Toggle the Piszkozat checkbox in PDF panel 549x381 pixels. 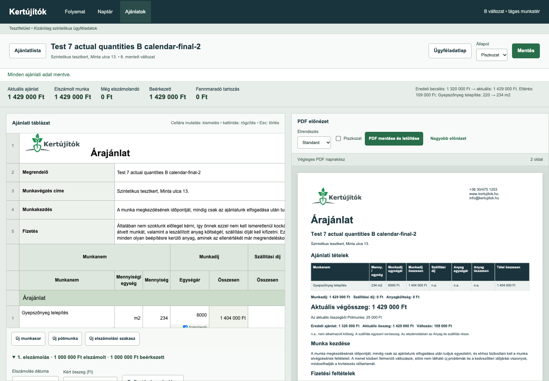pos(338,138)
